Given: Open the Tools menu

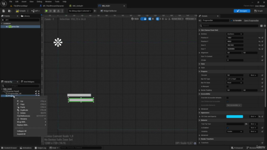Looking at the screenshot, I should (57, 2).
